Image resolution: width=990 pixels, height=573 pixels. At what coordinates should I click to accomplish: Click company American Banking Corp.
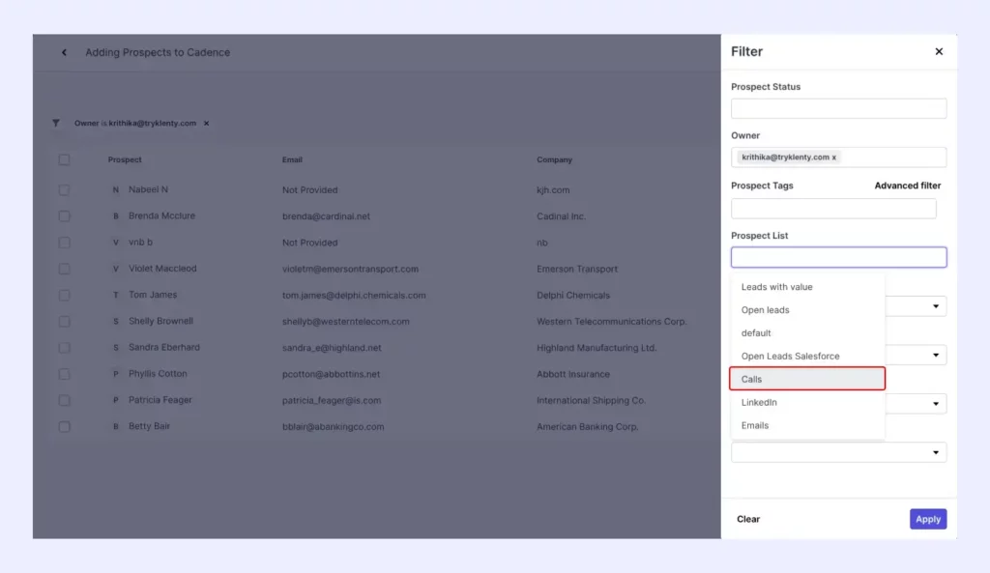tap(587, 426)
